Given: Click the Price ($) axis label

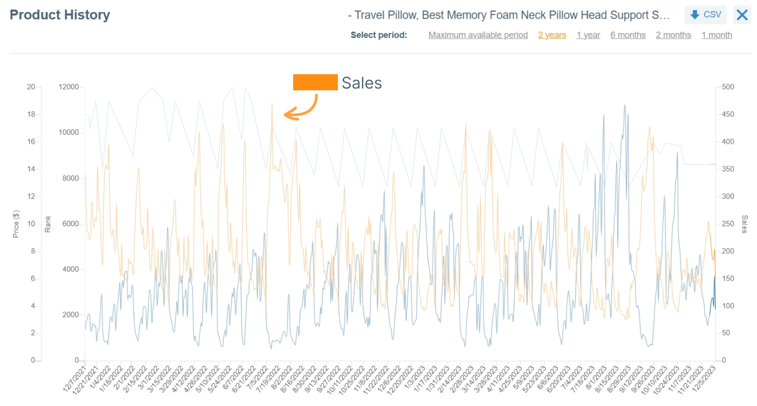Looking at the screenshot, I should [16, 224].
